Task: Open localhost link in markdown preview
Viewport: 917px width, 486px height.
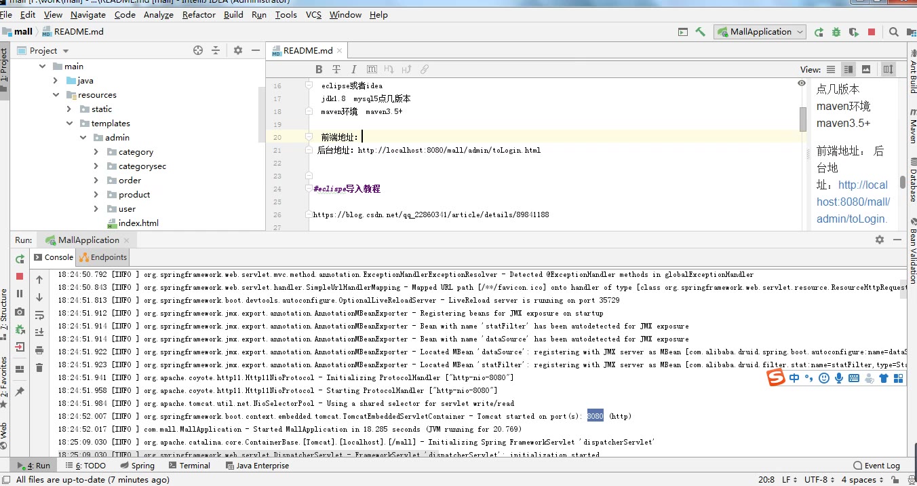Action: [853, 202]
